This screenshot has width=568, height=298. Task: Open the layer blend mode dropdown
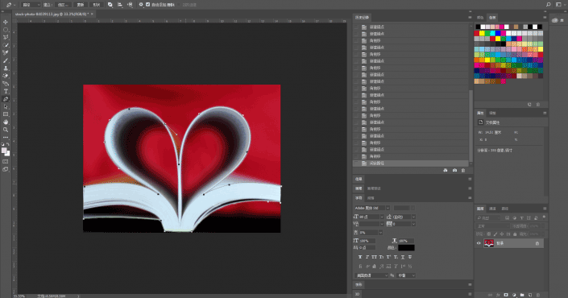(492, 226)
